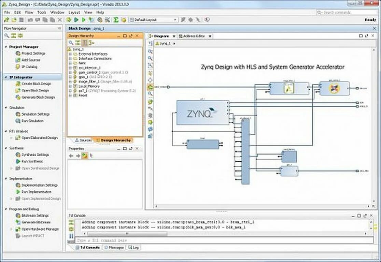381x262 pixels.
Task: Click the Sigma report icon in the toolbar
Action: point(116,20)
